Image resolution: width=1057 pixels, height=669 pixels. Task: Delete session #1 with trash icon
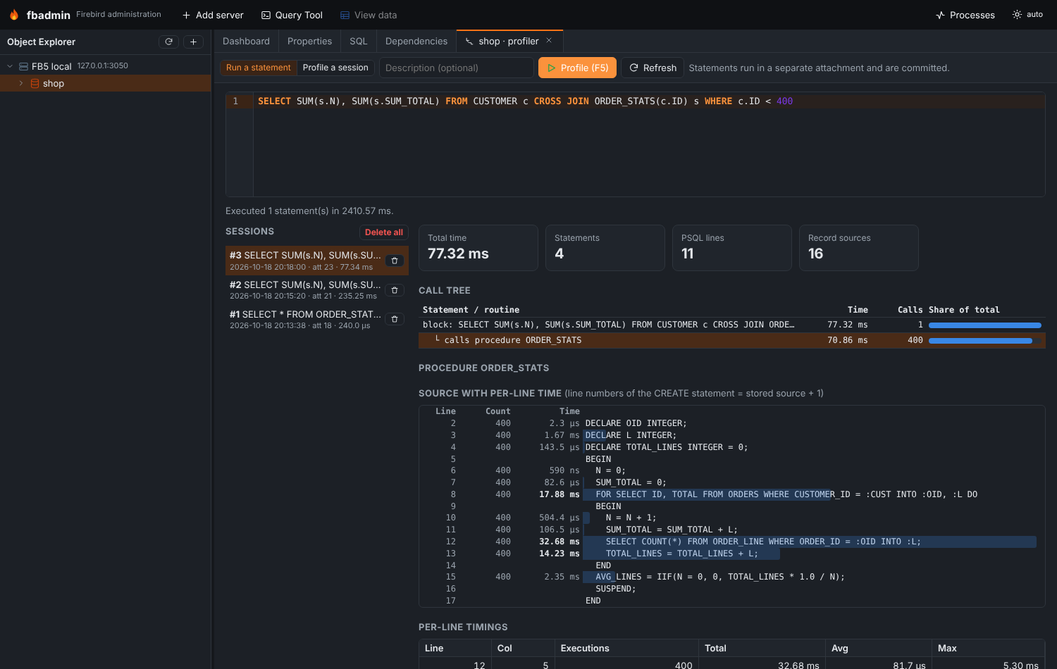pos(395,319)
